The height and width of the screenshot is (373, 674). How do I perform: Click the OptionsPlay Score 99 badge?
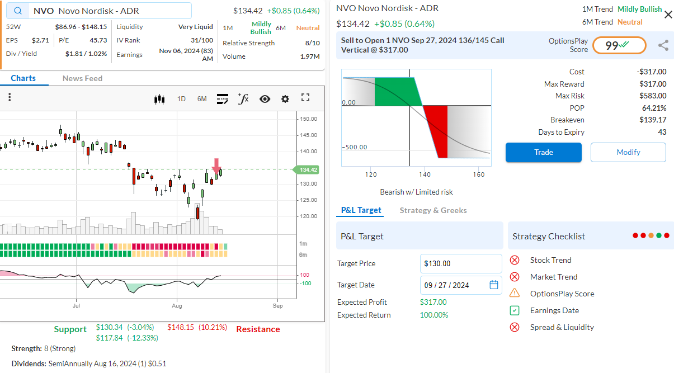(x=619, y=46)
